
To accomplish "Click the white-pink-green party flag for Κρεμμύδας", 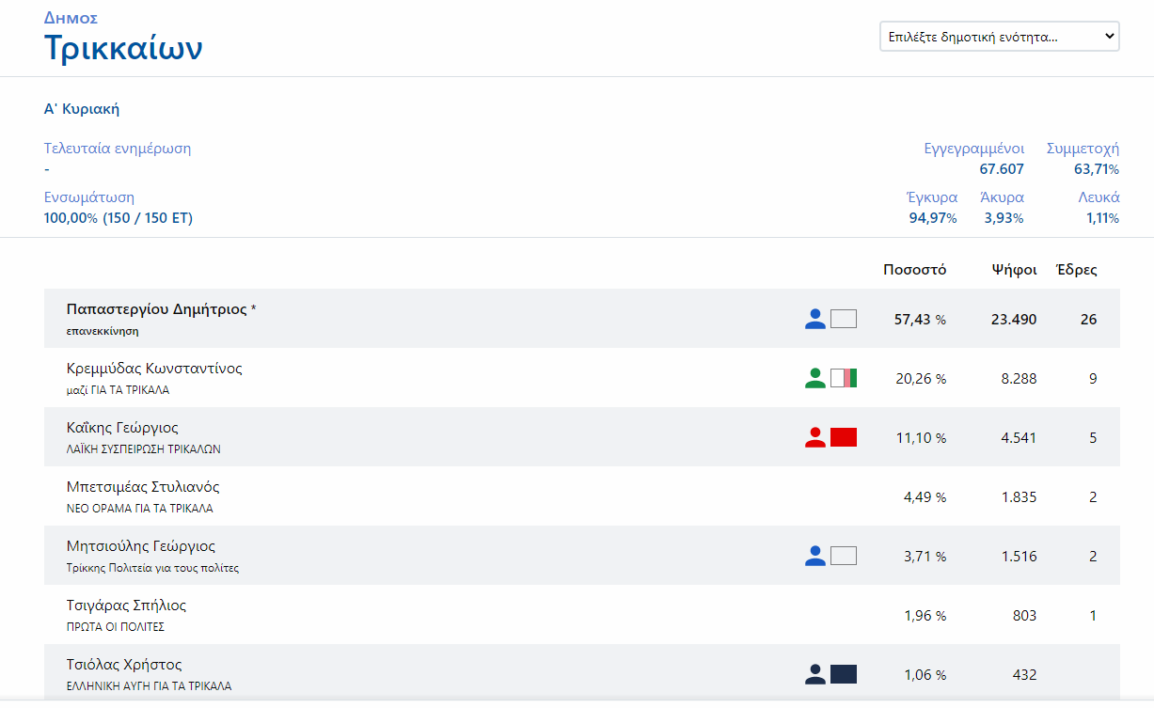I will 844,378.
